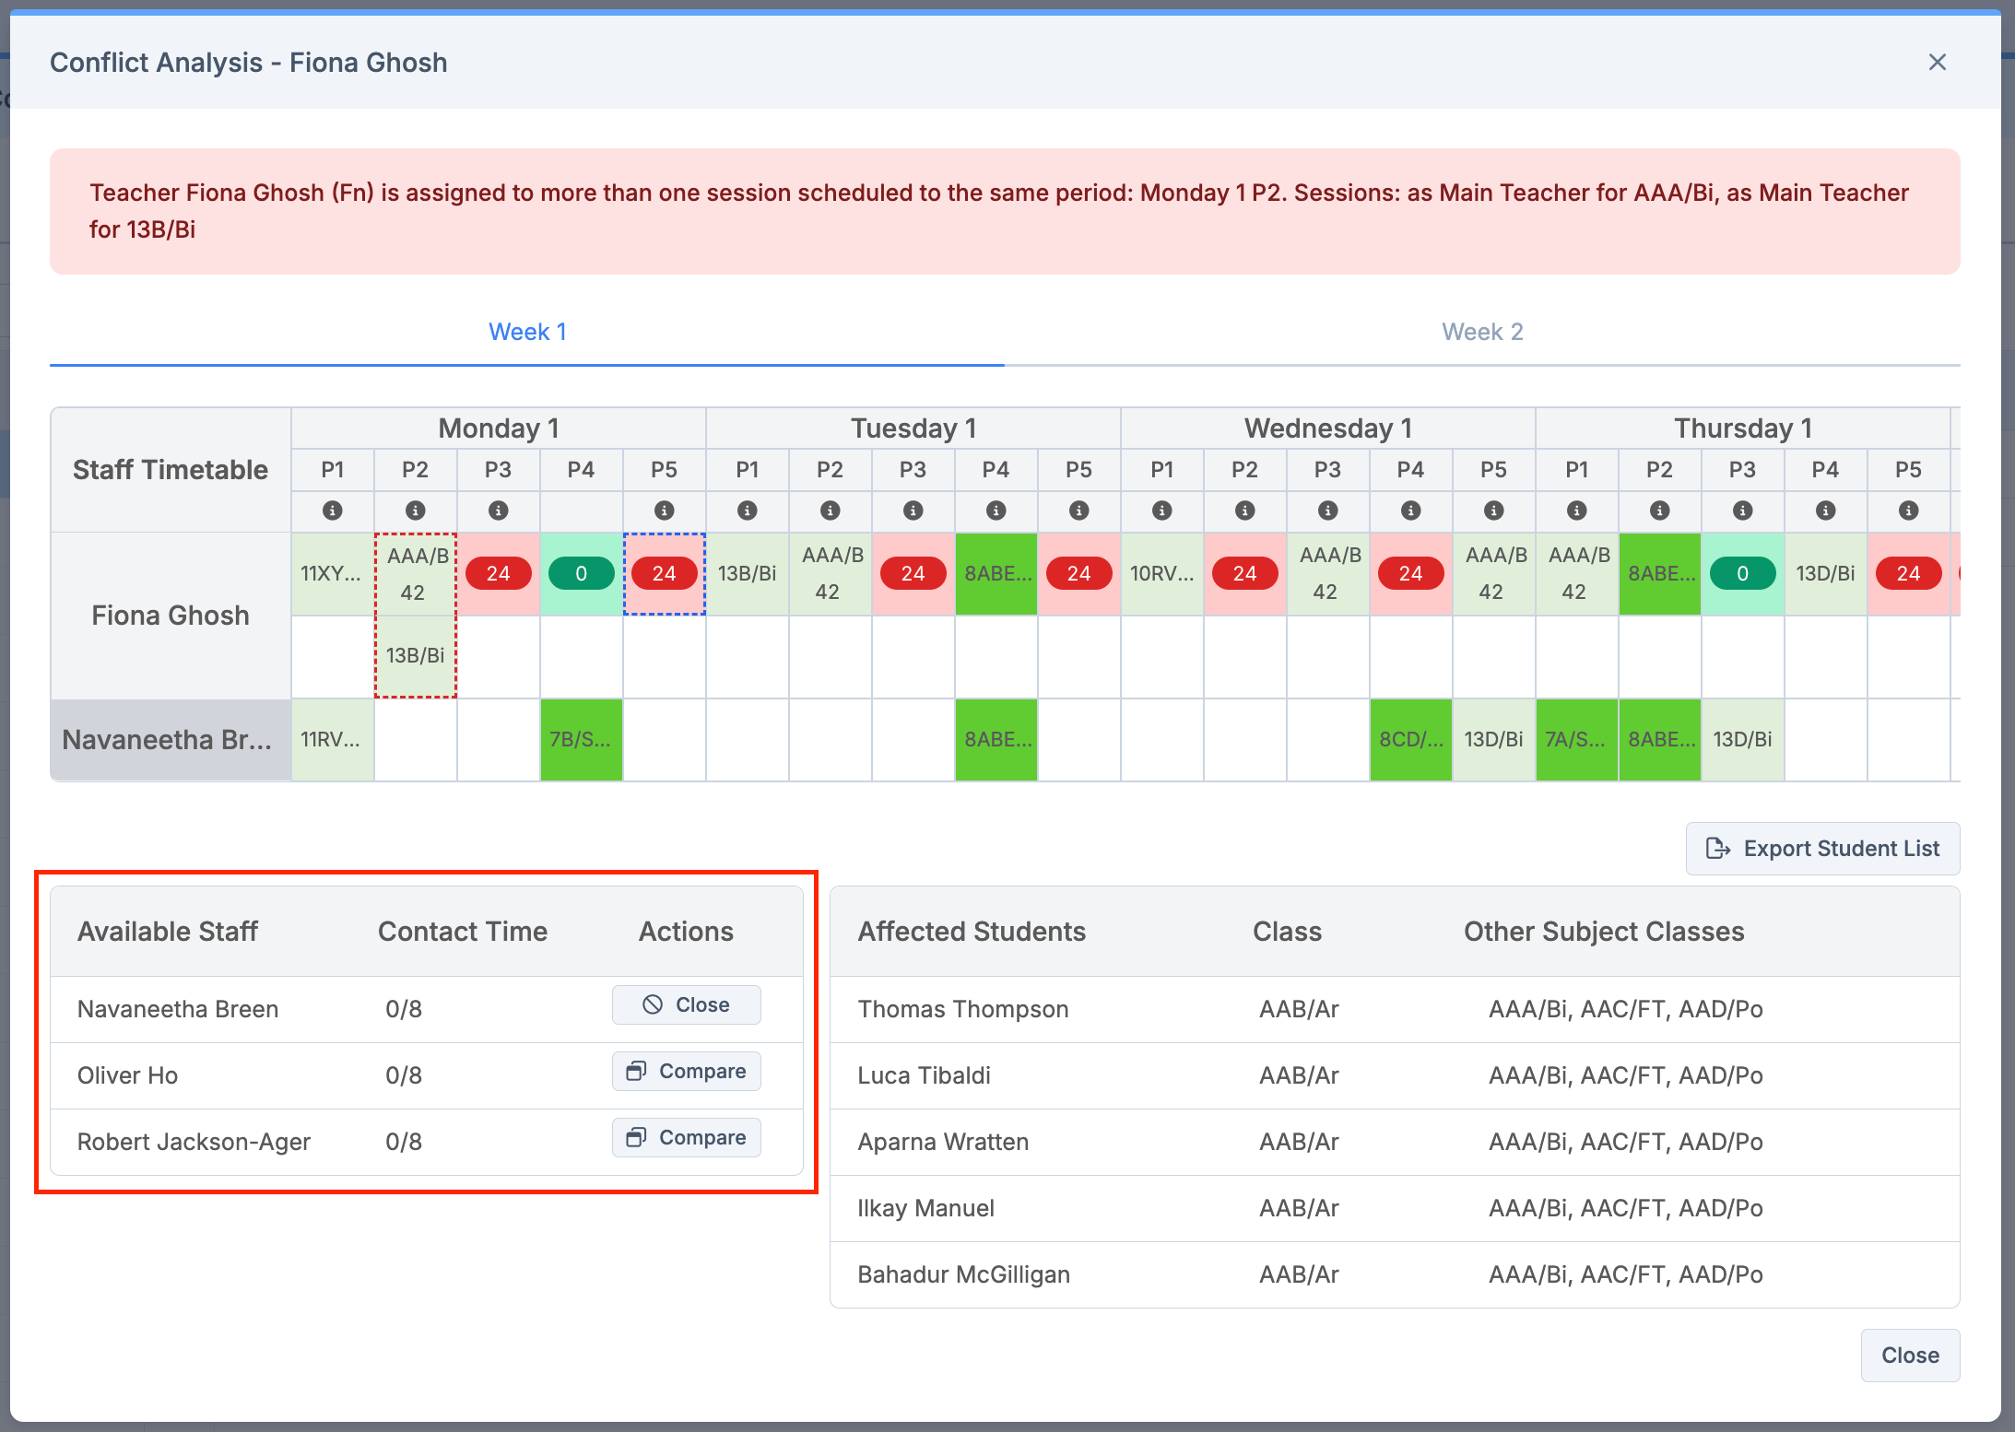Click the green 0 badge Monday P4

coord(582,574)
